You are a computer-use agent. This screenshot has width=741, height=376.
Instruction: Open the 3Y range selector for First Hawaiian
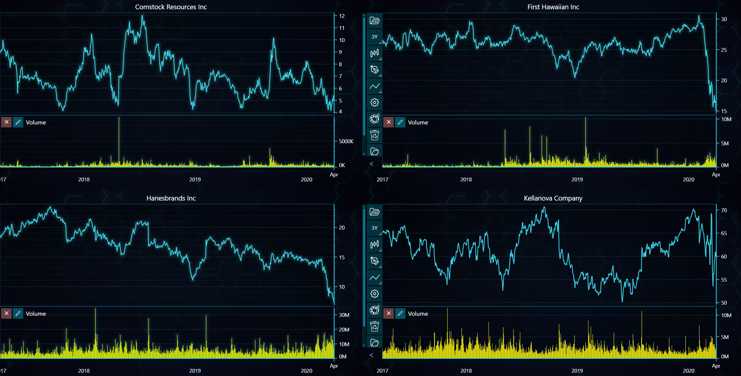click(x=374, y=37)
